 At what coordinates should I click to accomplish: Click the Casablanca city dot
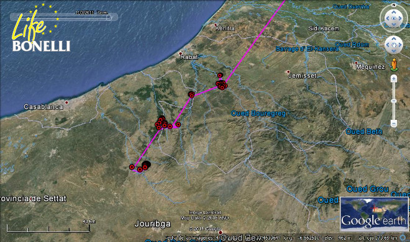coord(66,102)
